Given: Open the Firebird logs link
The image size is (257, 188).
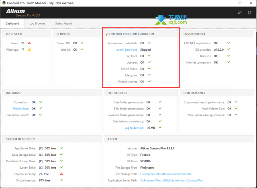Looking at the screenshot, I should (x=21, y=109).
